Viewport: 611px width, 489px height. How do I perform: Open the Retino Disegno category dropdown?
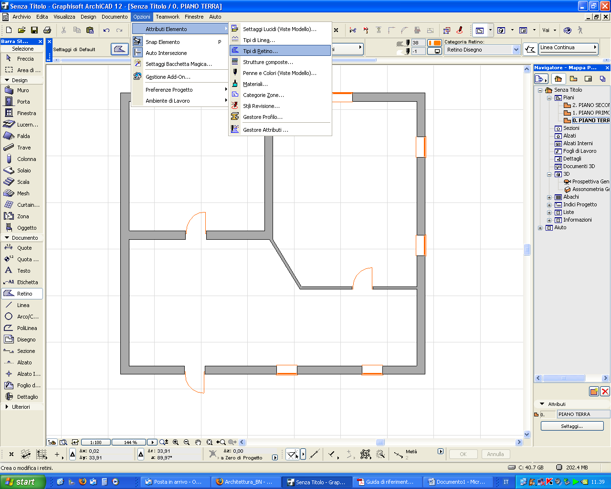point(516,50)
